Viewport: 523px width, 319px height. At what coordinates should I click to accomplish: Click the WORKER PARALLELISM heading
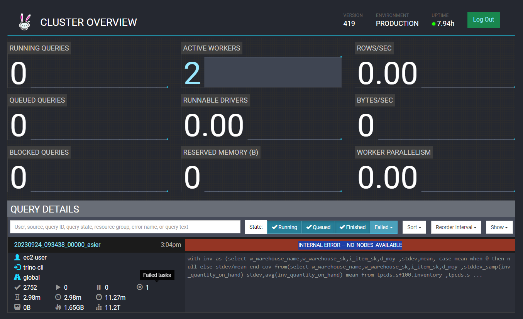point(394,152)
